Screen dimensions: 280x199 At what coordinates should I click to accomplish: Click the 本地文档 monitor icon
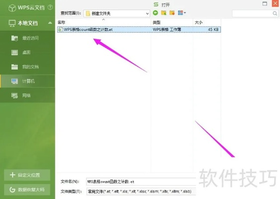pos(12,23)
